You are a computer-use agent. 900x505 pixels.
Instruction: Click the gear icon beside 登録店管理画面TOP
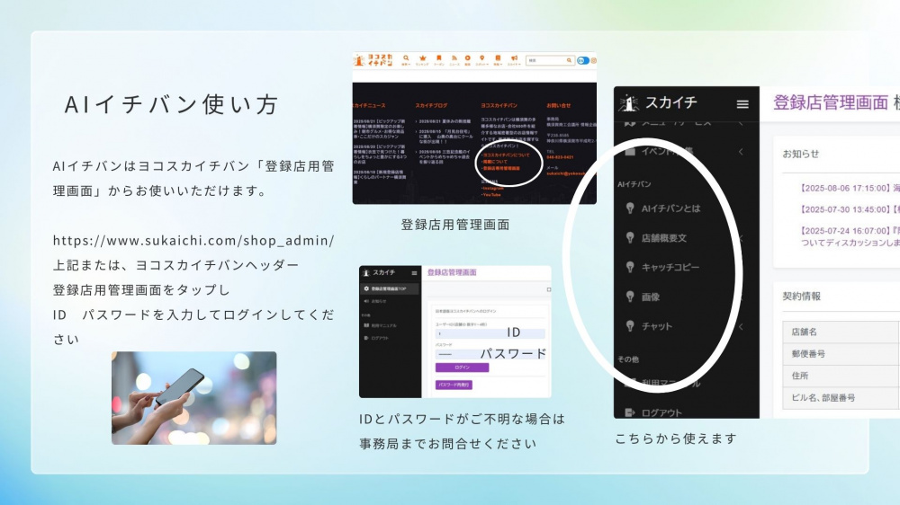coord(366,289)
